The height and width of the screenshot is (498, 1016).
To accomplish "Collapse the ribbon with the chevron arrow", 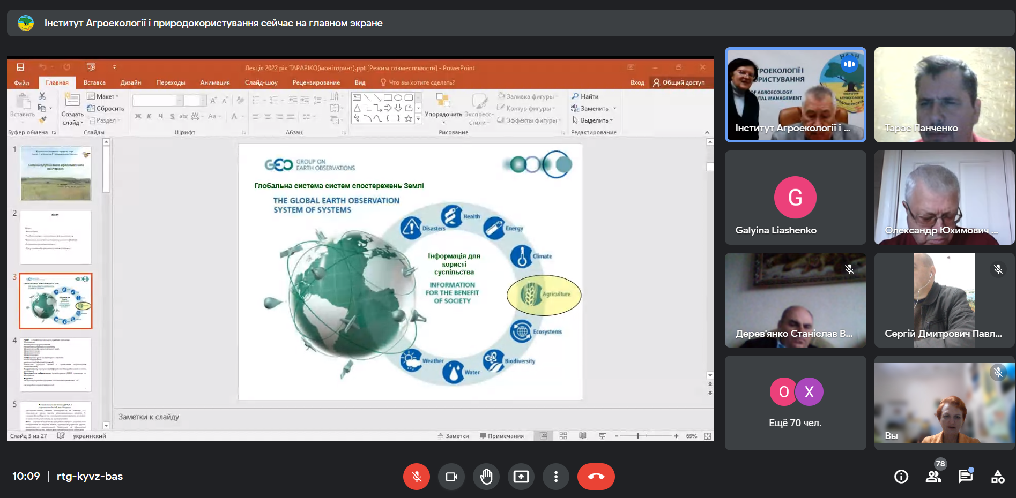I will [x=707, y=132].
